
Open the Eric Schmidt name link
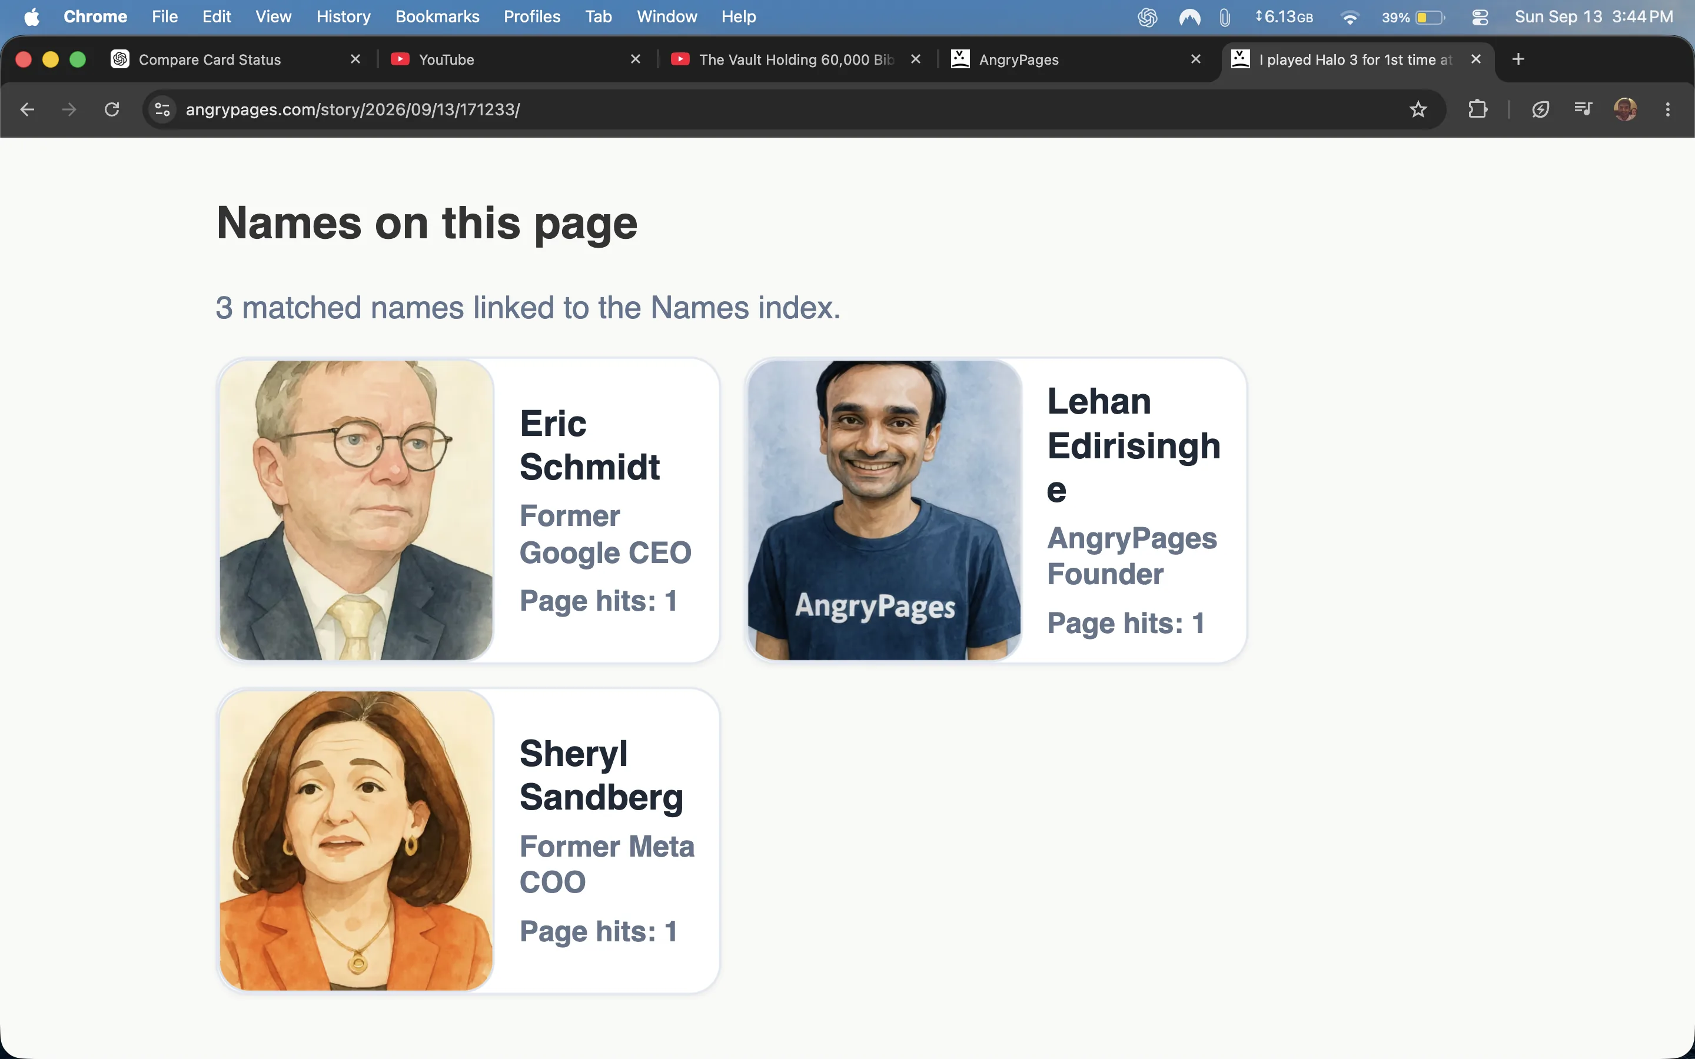(x=589, y=445)
